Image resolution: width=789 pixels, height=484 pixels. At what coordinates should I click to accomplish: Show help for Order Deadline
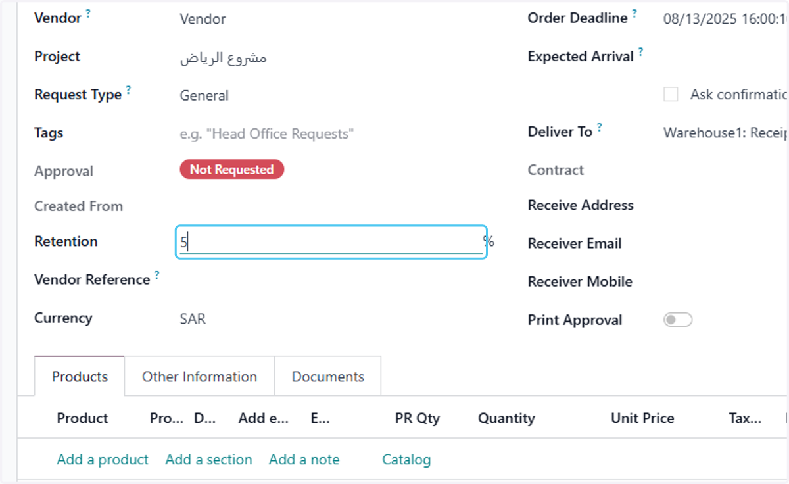tap(634, 13)
